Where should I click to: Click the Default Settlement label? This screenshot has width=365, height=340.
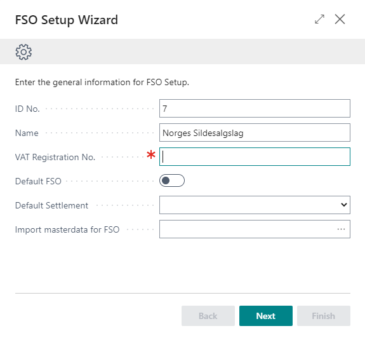point(51,205)
